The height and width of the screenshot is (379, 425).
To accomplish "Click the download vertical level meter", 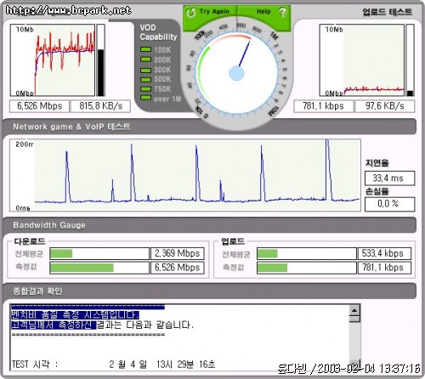I will 100,60.
